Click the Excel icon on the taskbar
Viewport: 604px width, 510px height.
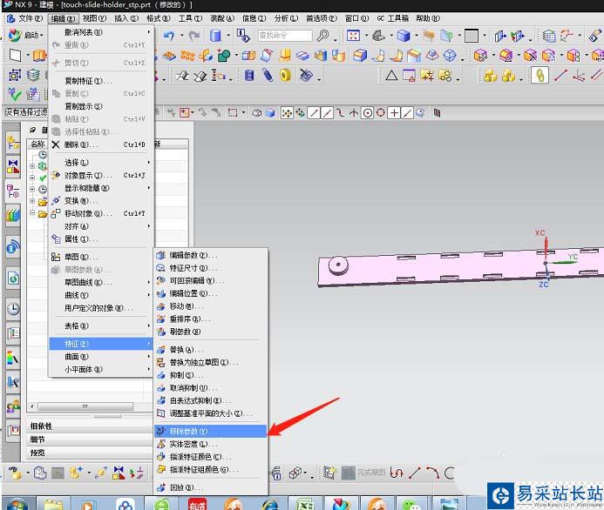pyautogui.click(x=306, y=504)
